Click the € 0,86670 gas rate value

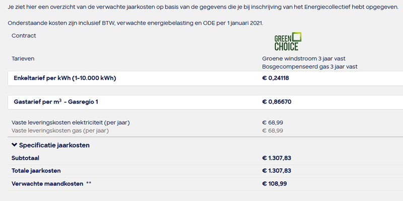277,102
